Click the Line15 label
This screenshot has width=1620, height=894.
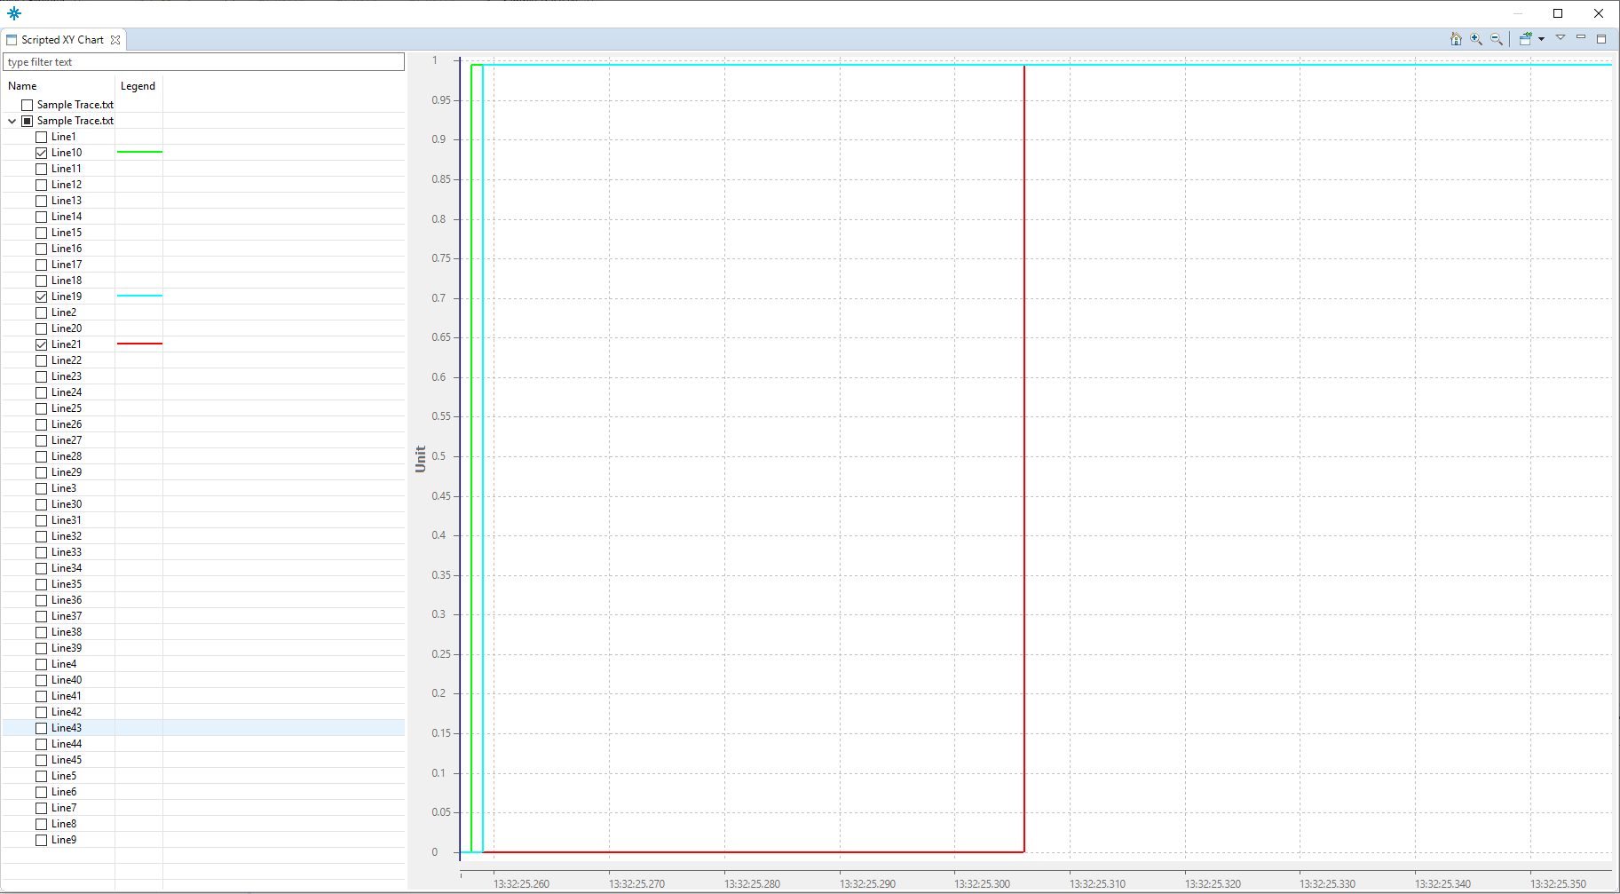(67, 233)
